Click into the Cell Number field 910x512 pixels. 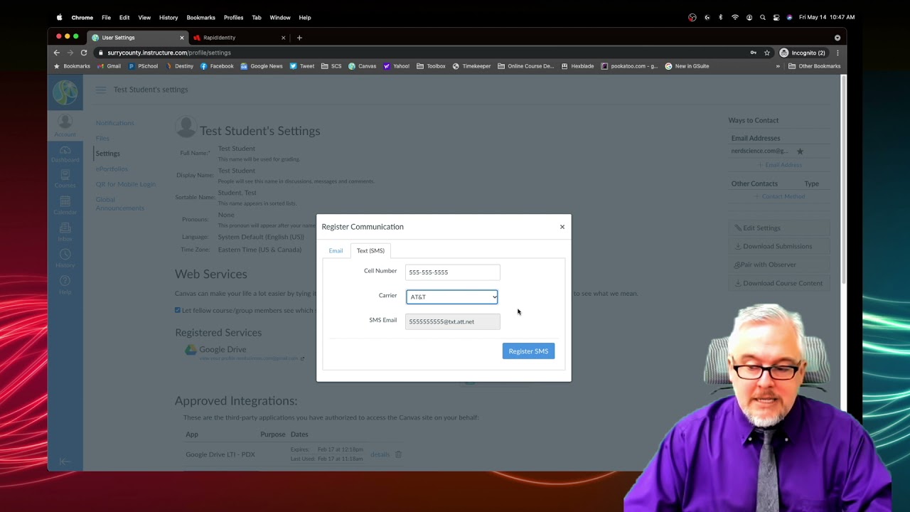coord(453,272)
